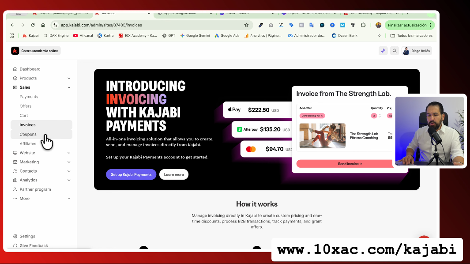Open Website in the sidebar
The width and height of the screenshot is (470, 264).
[27, 153]
